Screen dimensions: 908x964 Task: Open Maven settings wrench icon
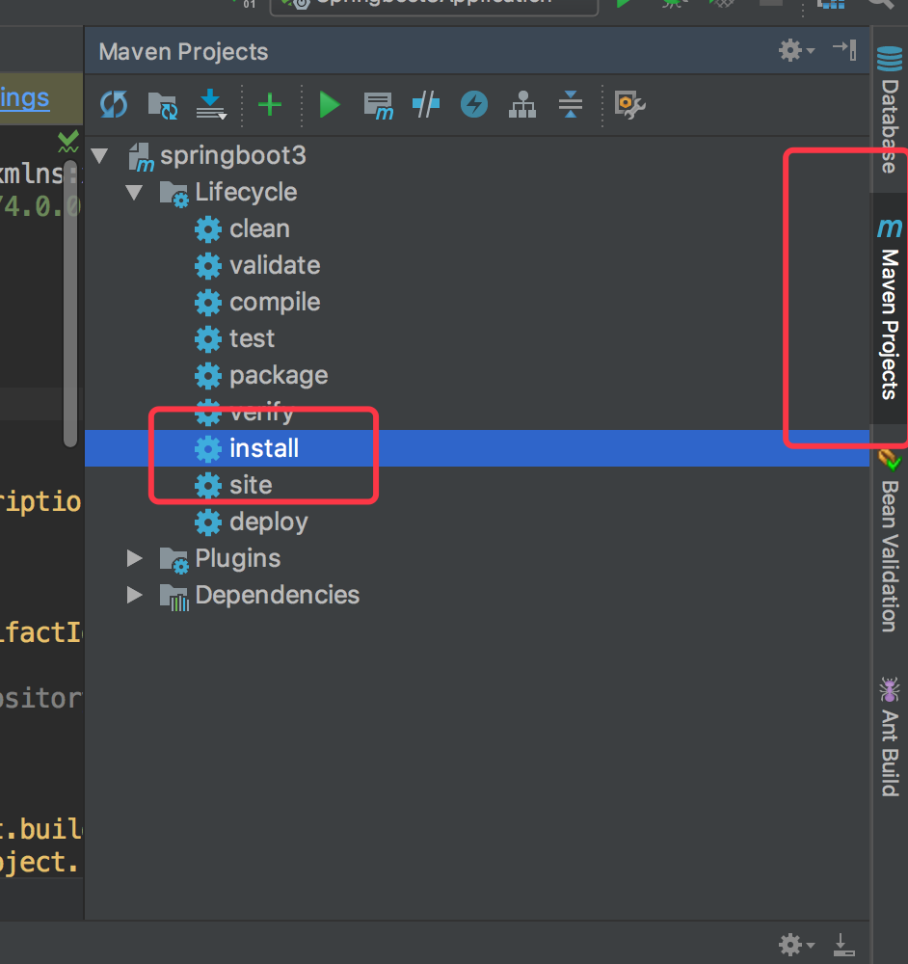pos(629,104)
